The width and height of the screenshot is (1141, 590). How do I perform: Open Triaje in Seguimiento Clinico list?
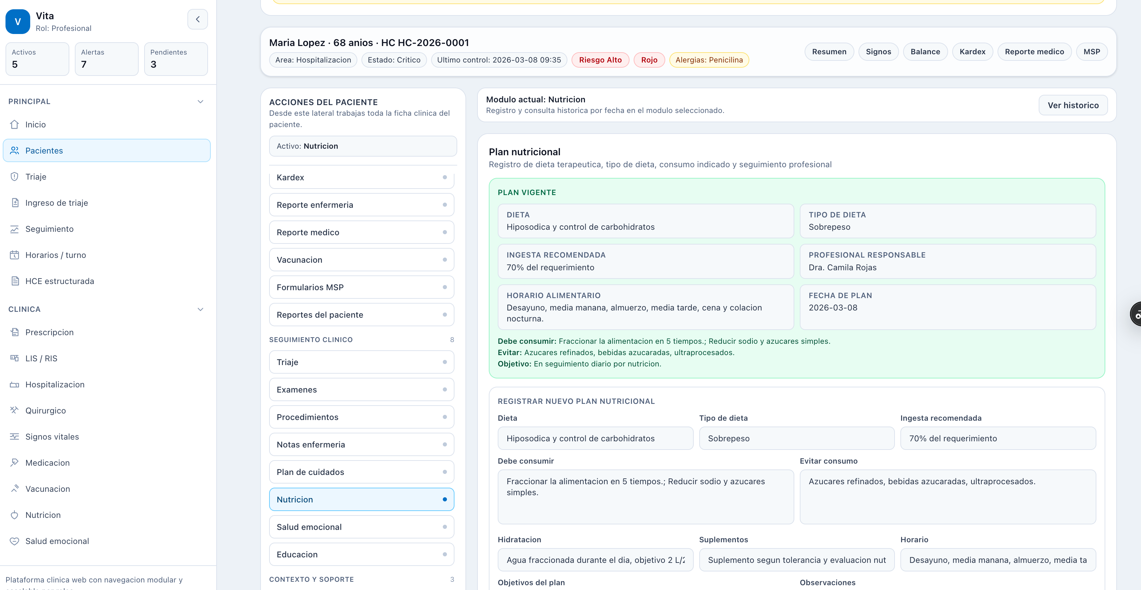click(361, 362)
